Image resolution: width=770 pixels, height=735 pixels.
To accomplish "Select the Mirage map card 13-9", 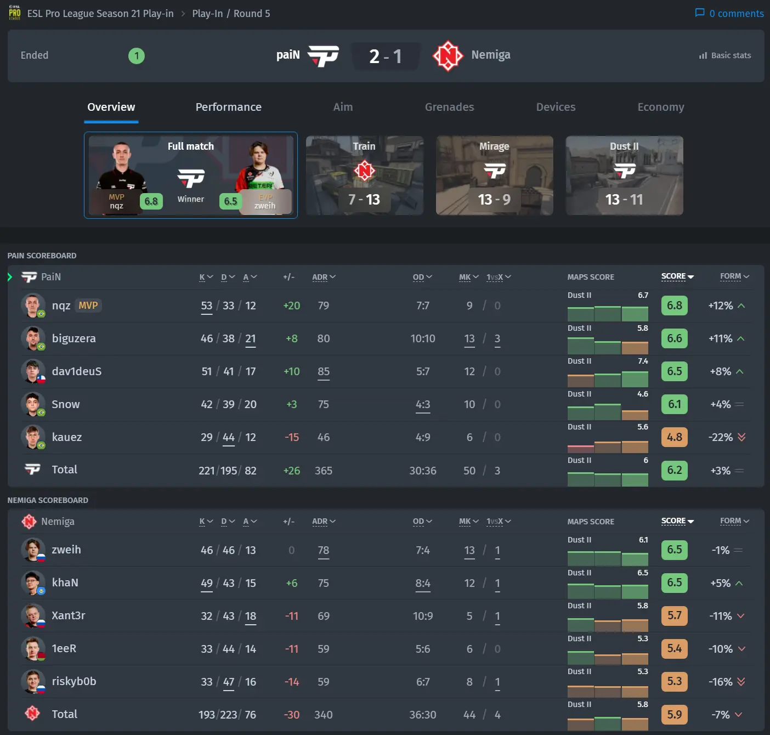I will (x=494, y=176).
